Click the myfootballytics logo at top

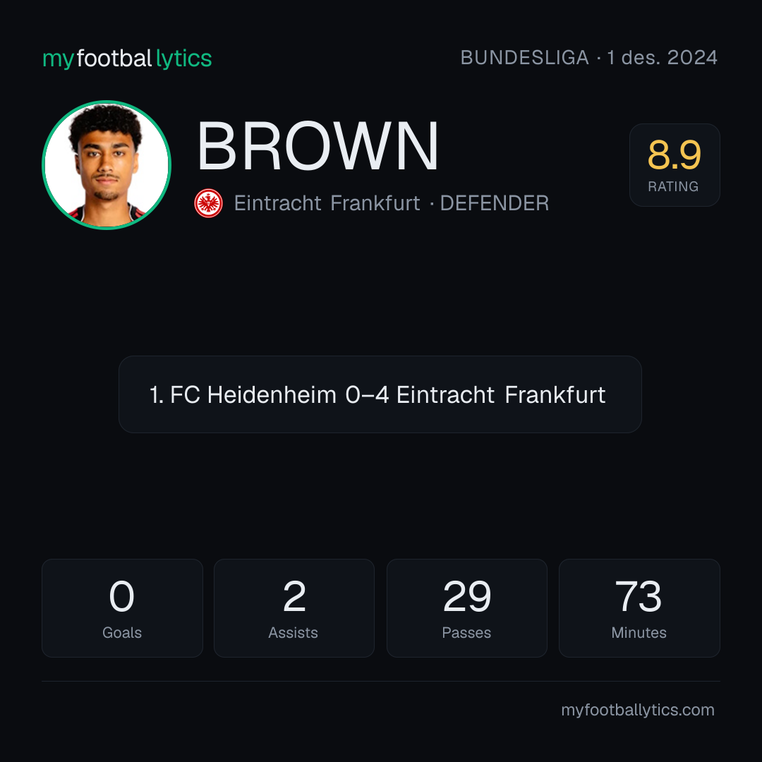point(127,59)
